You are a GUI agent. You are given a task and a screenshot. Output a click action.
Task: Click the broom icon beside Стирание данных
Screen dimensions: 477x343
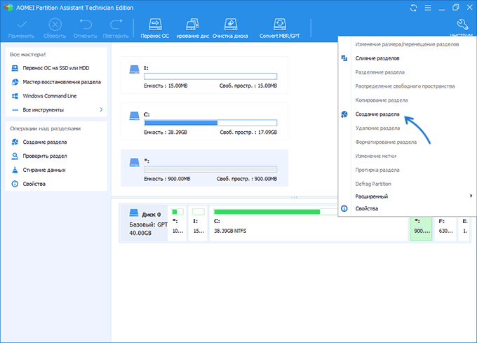coord(15,170)
